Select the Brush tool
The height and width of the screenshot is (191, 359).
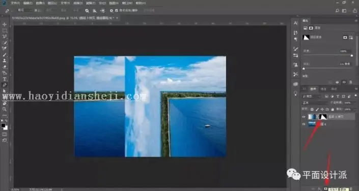point(5,55)
